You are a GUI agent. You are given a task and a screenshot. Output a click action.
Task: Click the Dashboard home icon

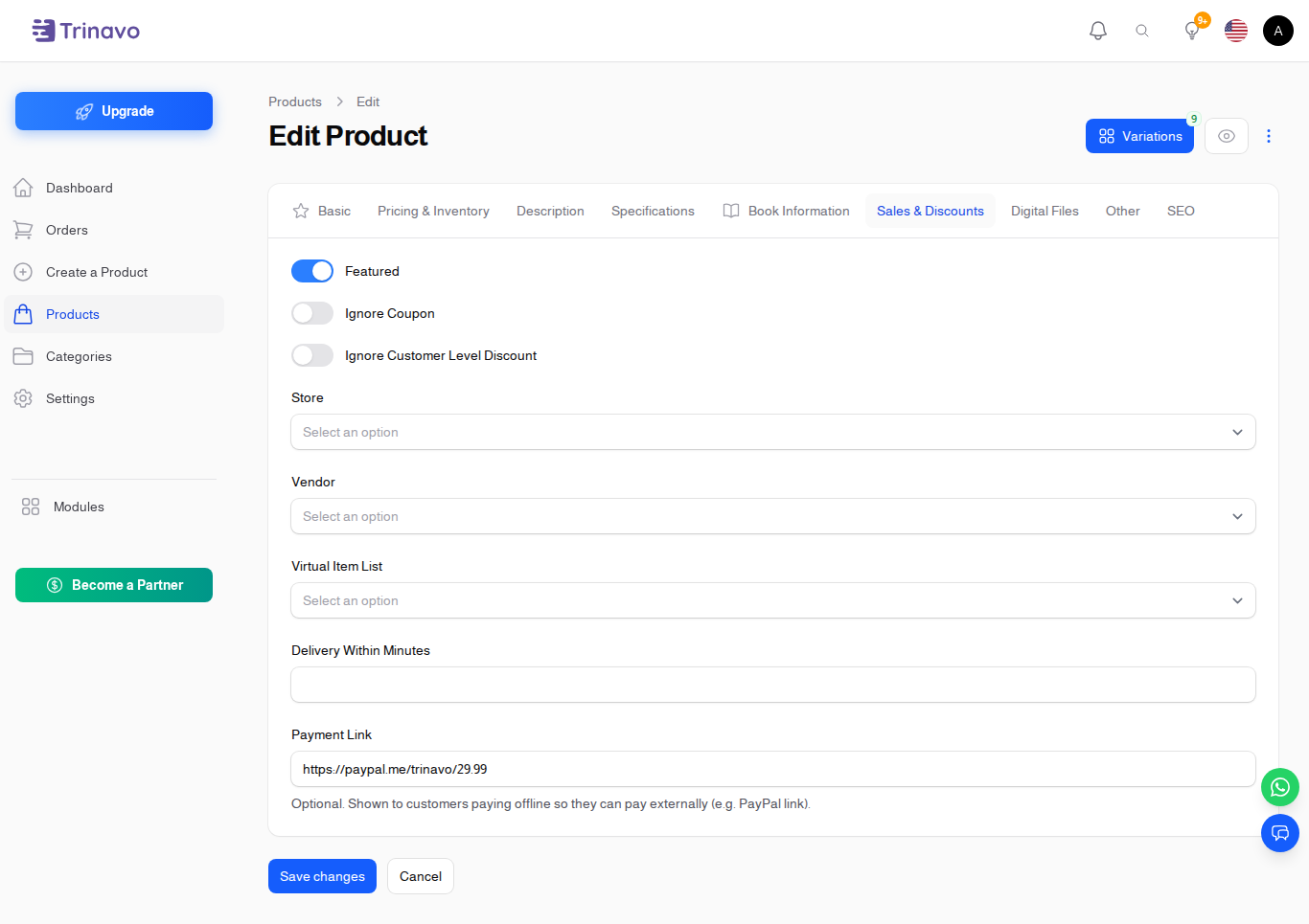pyautogui.click(x=23, y=188)
